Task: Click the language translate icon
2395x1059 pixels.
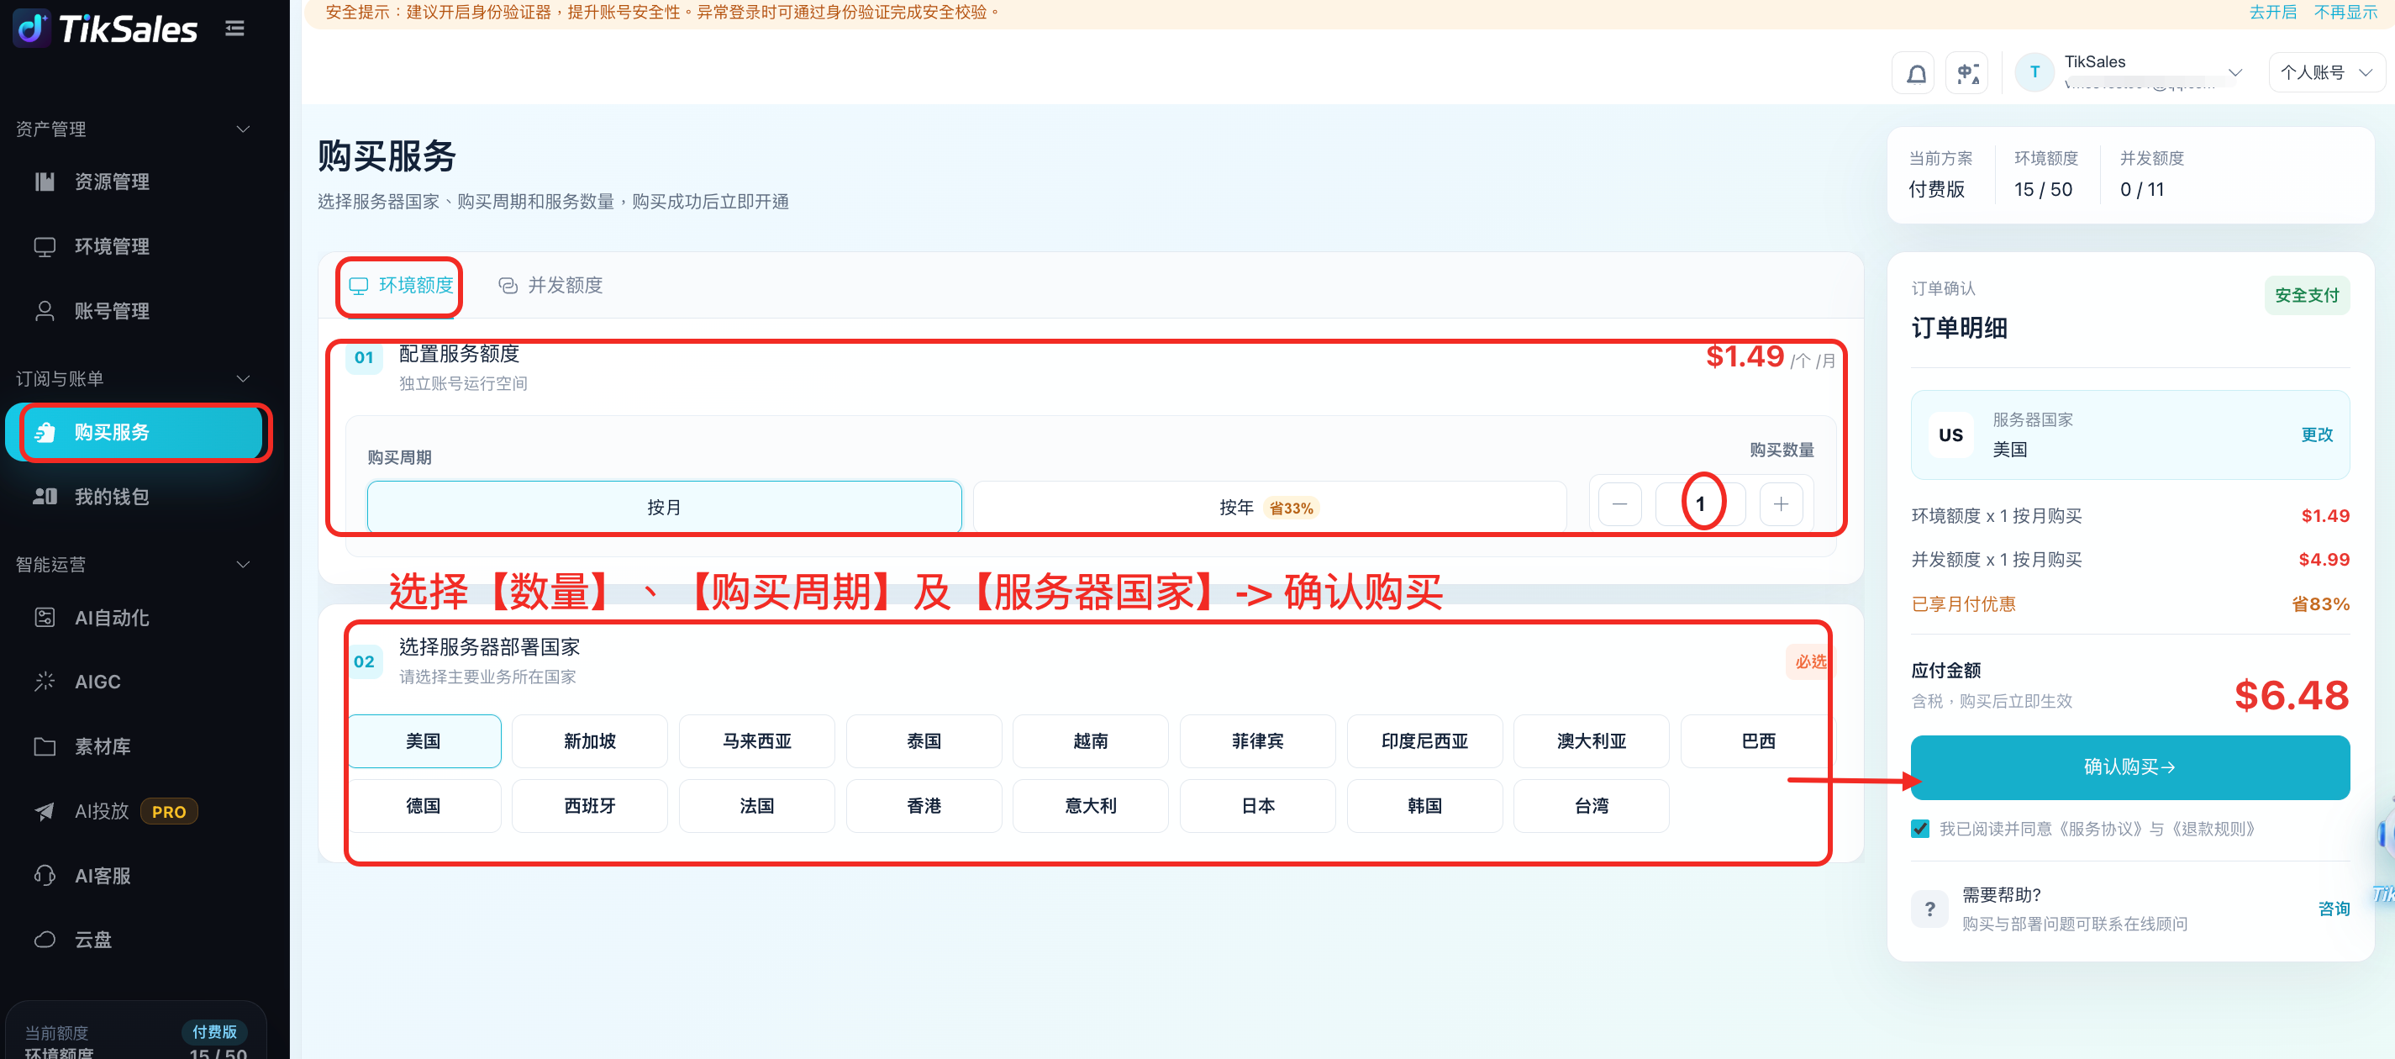Action: point(1966,73)
